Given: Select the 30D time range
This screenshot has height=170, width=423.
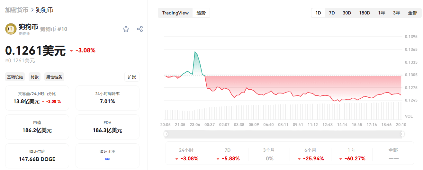Looking at the screenshot, I should pos(347,13).
